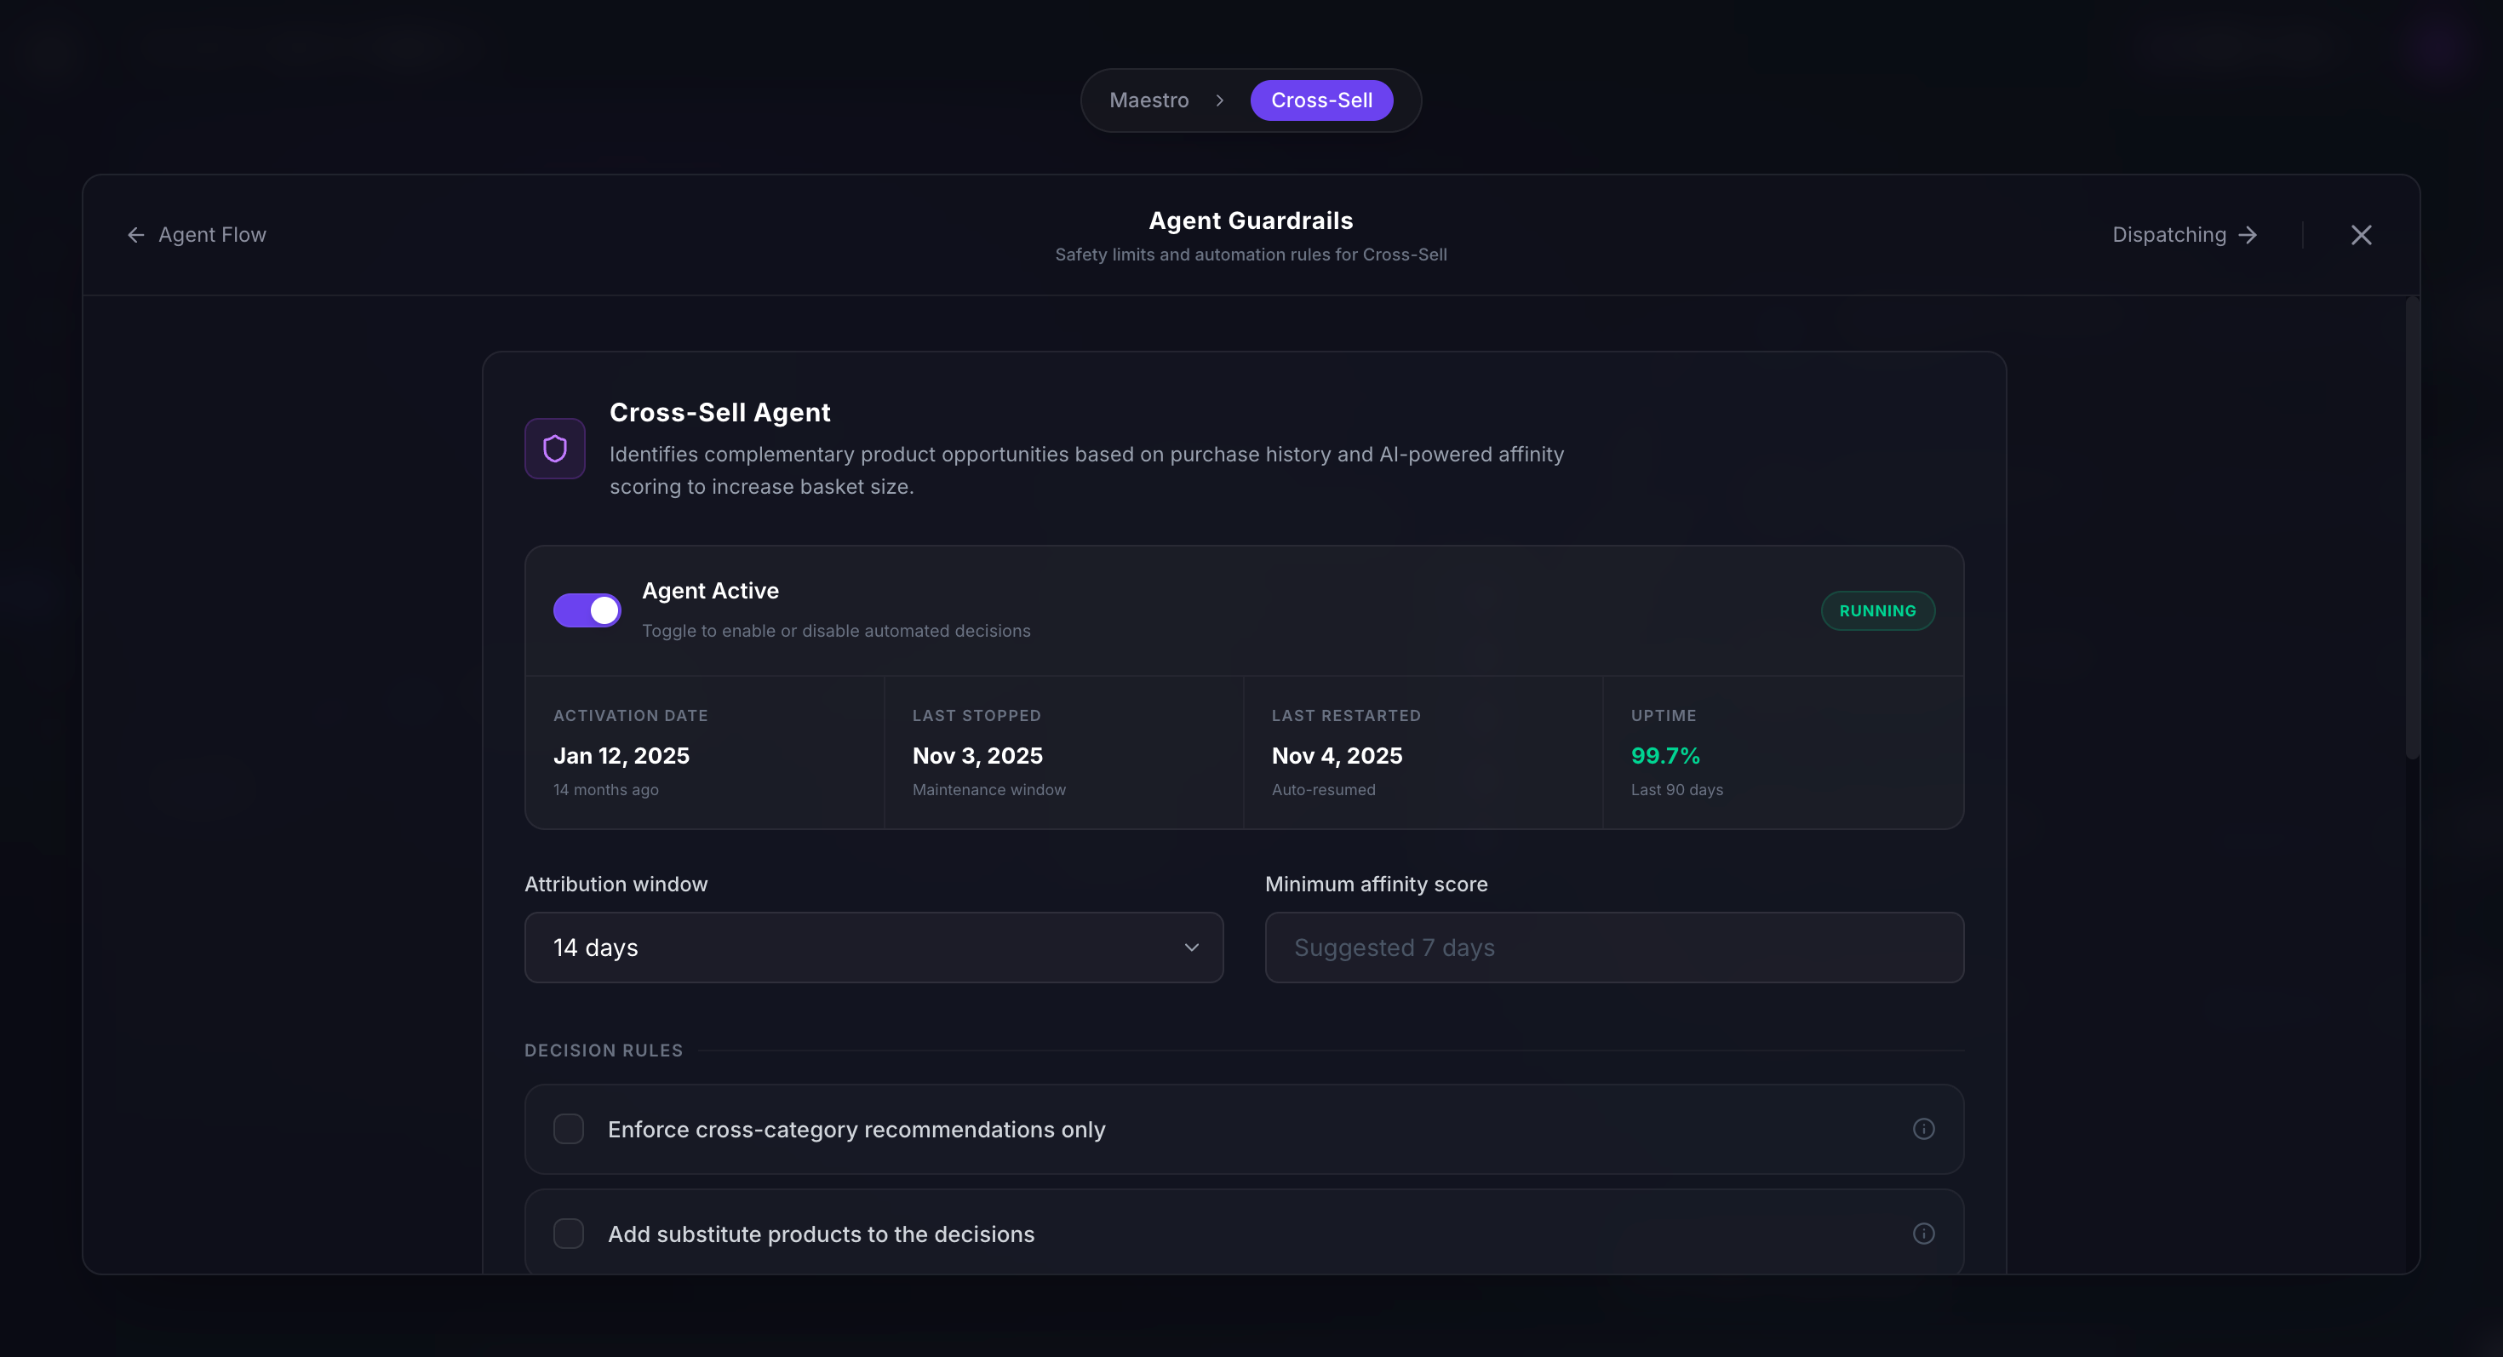The height and width of the screenshot is (1357, 2503).
Task: Close the Agent Guardrails panel with X
Action: [2361, 235]
